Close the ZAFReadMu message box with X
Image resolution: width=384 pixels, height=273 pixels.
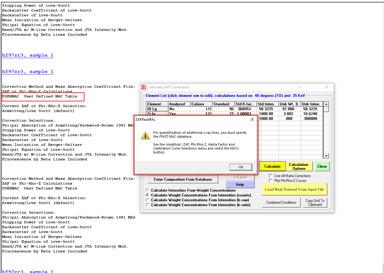(x=252, y=120)
